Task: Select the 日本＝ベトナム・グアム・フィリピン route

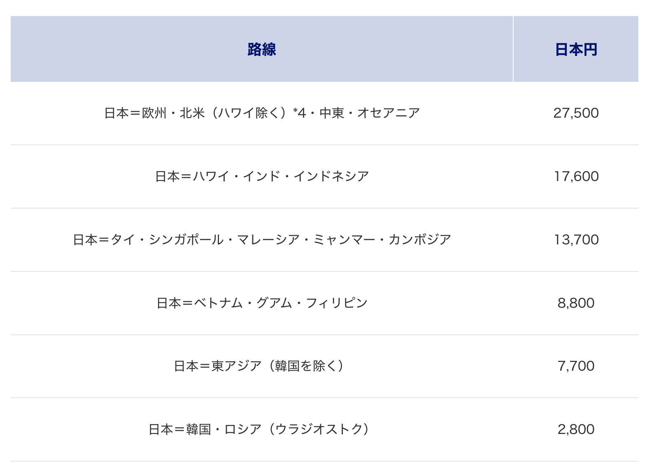Action: 262,303
